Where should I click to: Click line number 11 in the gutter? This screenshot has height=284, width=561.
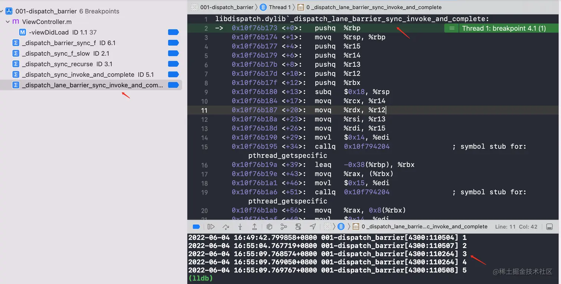tap(204, 110)
